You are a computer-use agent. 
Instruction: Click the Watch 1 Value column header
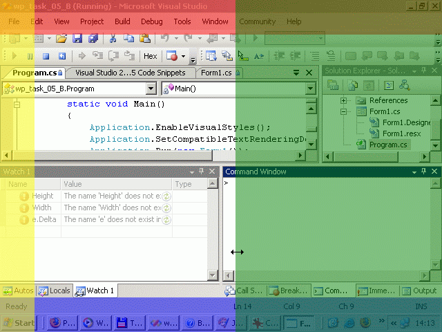coord(117,184)
